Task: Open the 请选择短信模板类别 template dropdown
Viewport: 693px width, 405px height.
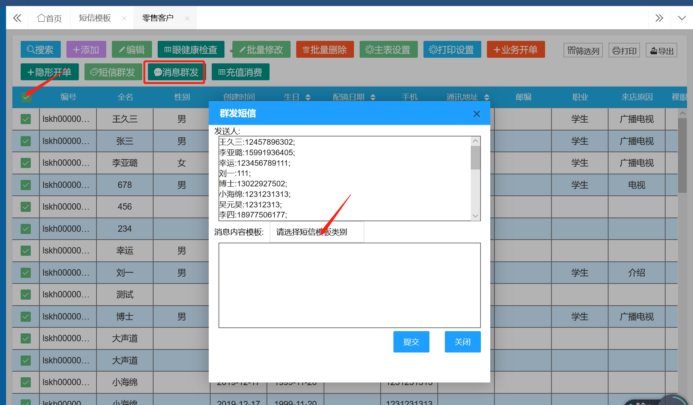Action: point(317,232)
